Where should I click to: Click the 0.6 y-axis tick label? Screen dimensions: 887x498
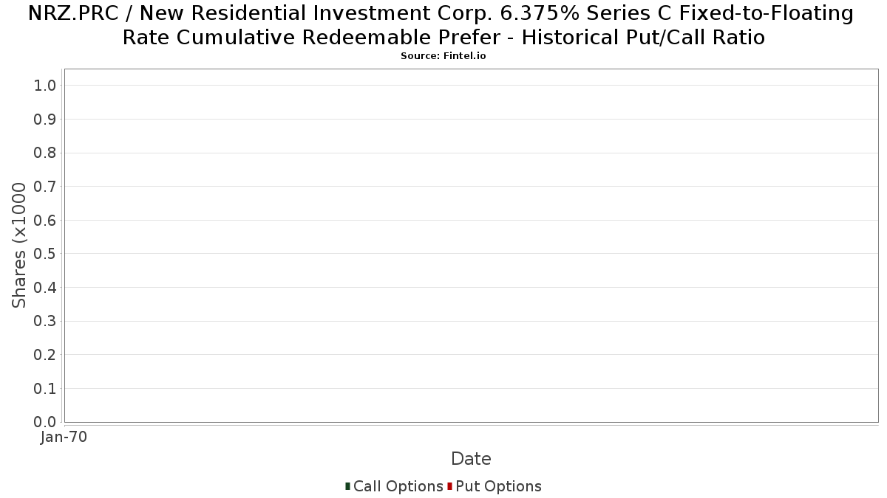pos(45,220)
